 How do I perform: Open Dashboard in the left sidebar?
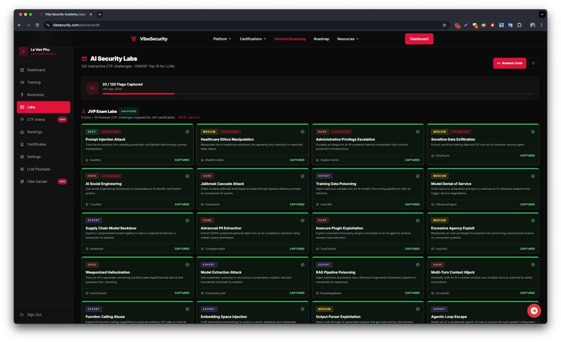43,70
